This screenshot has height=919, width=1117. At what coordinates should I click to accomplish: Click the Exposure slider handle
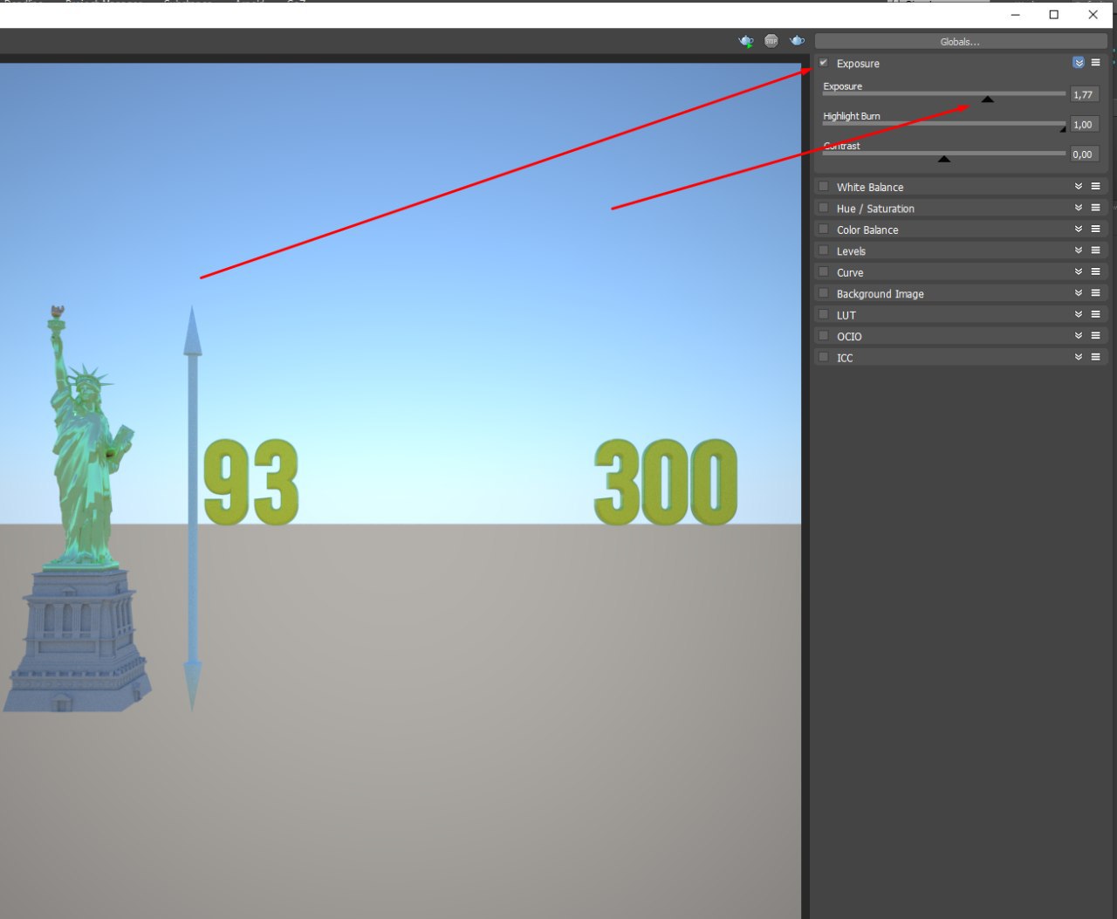click(987, 99)
